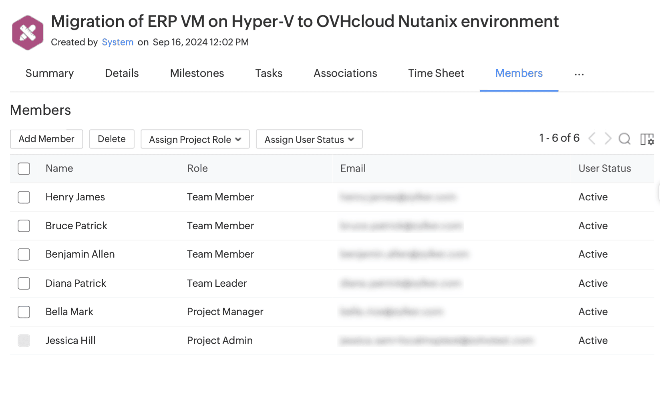This screenshot has width=660, height=396.
Task: Open the System creator link
Action: tap(117, 42)
